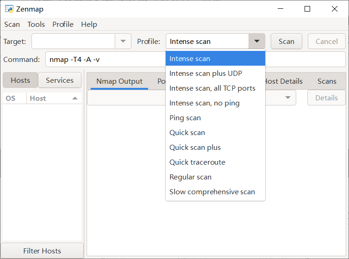349x259 pixels.
Task: Open the Profile dropdown arrow
Action: 257,42
